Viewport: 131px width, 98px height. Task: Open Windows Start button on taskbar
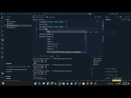point(35,84)
